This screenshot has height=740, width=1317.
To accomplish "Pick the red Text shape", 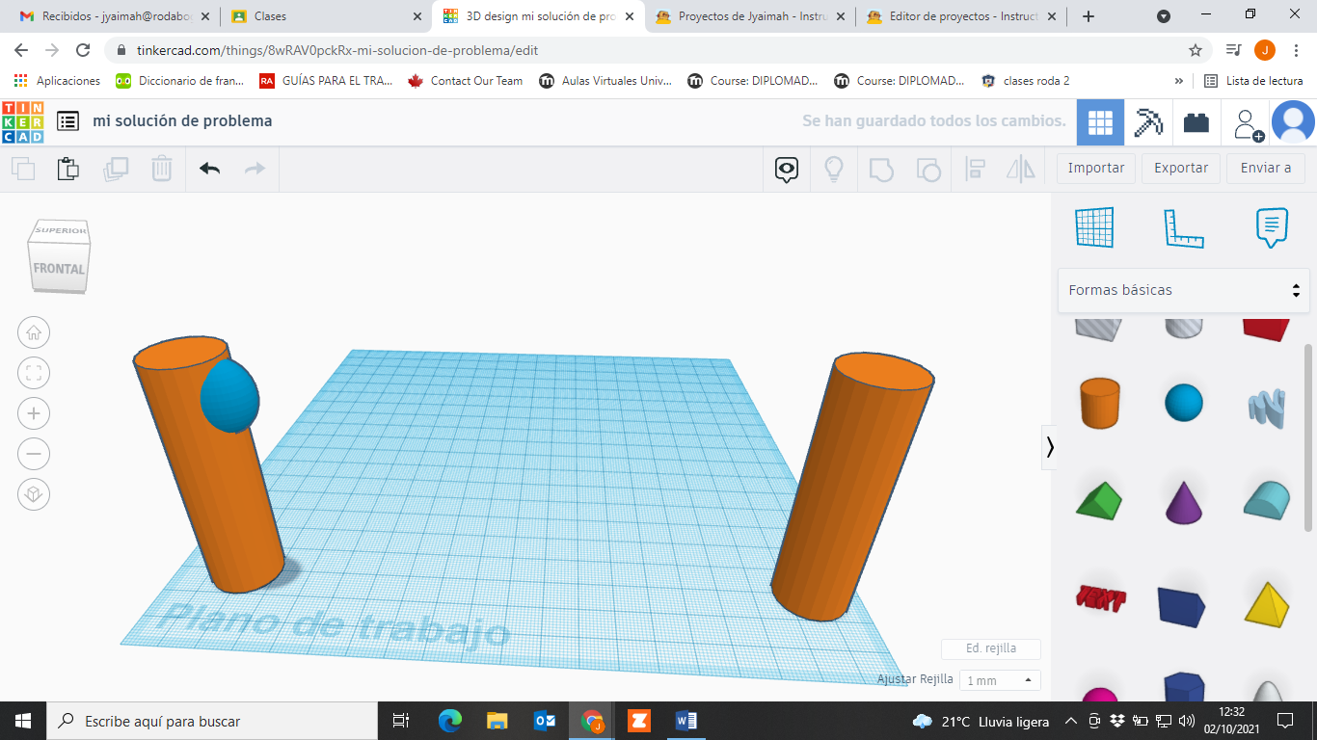I will tap(1100, 599).
